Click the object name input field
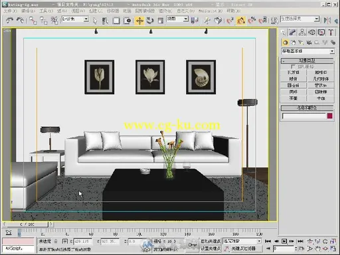Image resolution: width=340 pixels, height=255 pixels. click(304, 116)
